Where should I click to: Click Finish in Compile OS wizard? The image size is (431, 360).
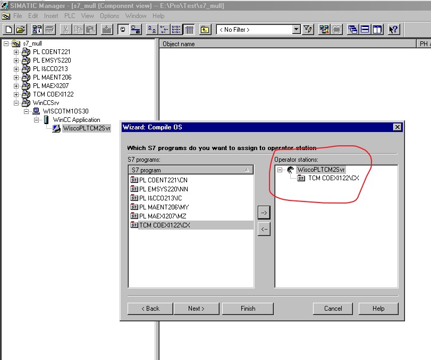click(x=248, y=309)
